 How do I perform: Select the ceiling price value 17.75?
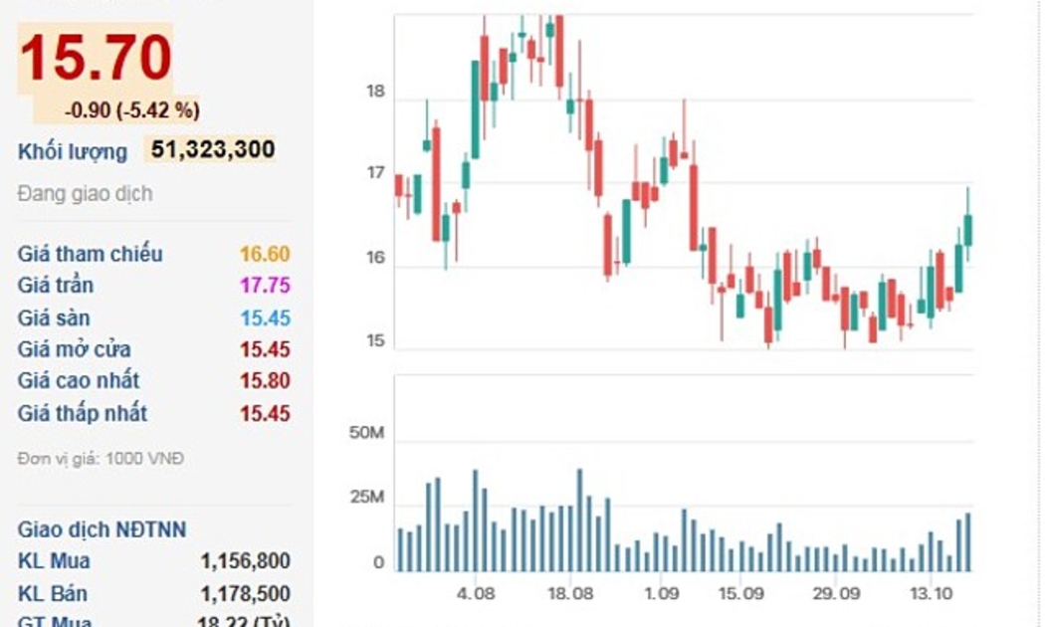[x=265, y=286]
